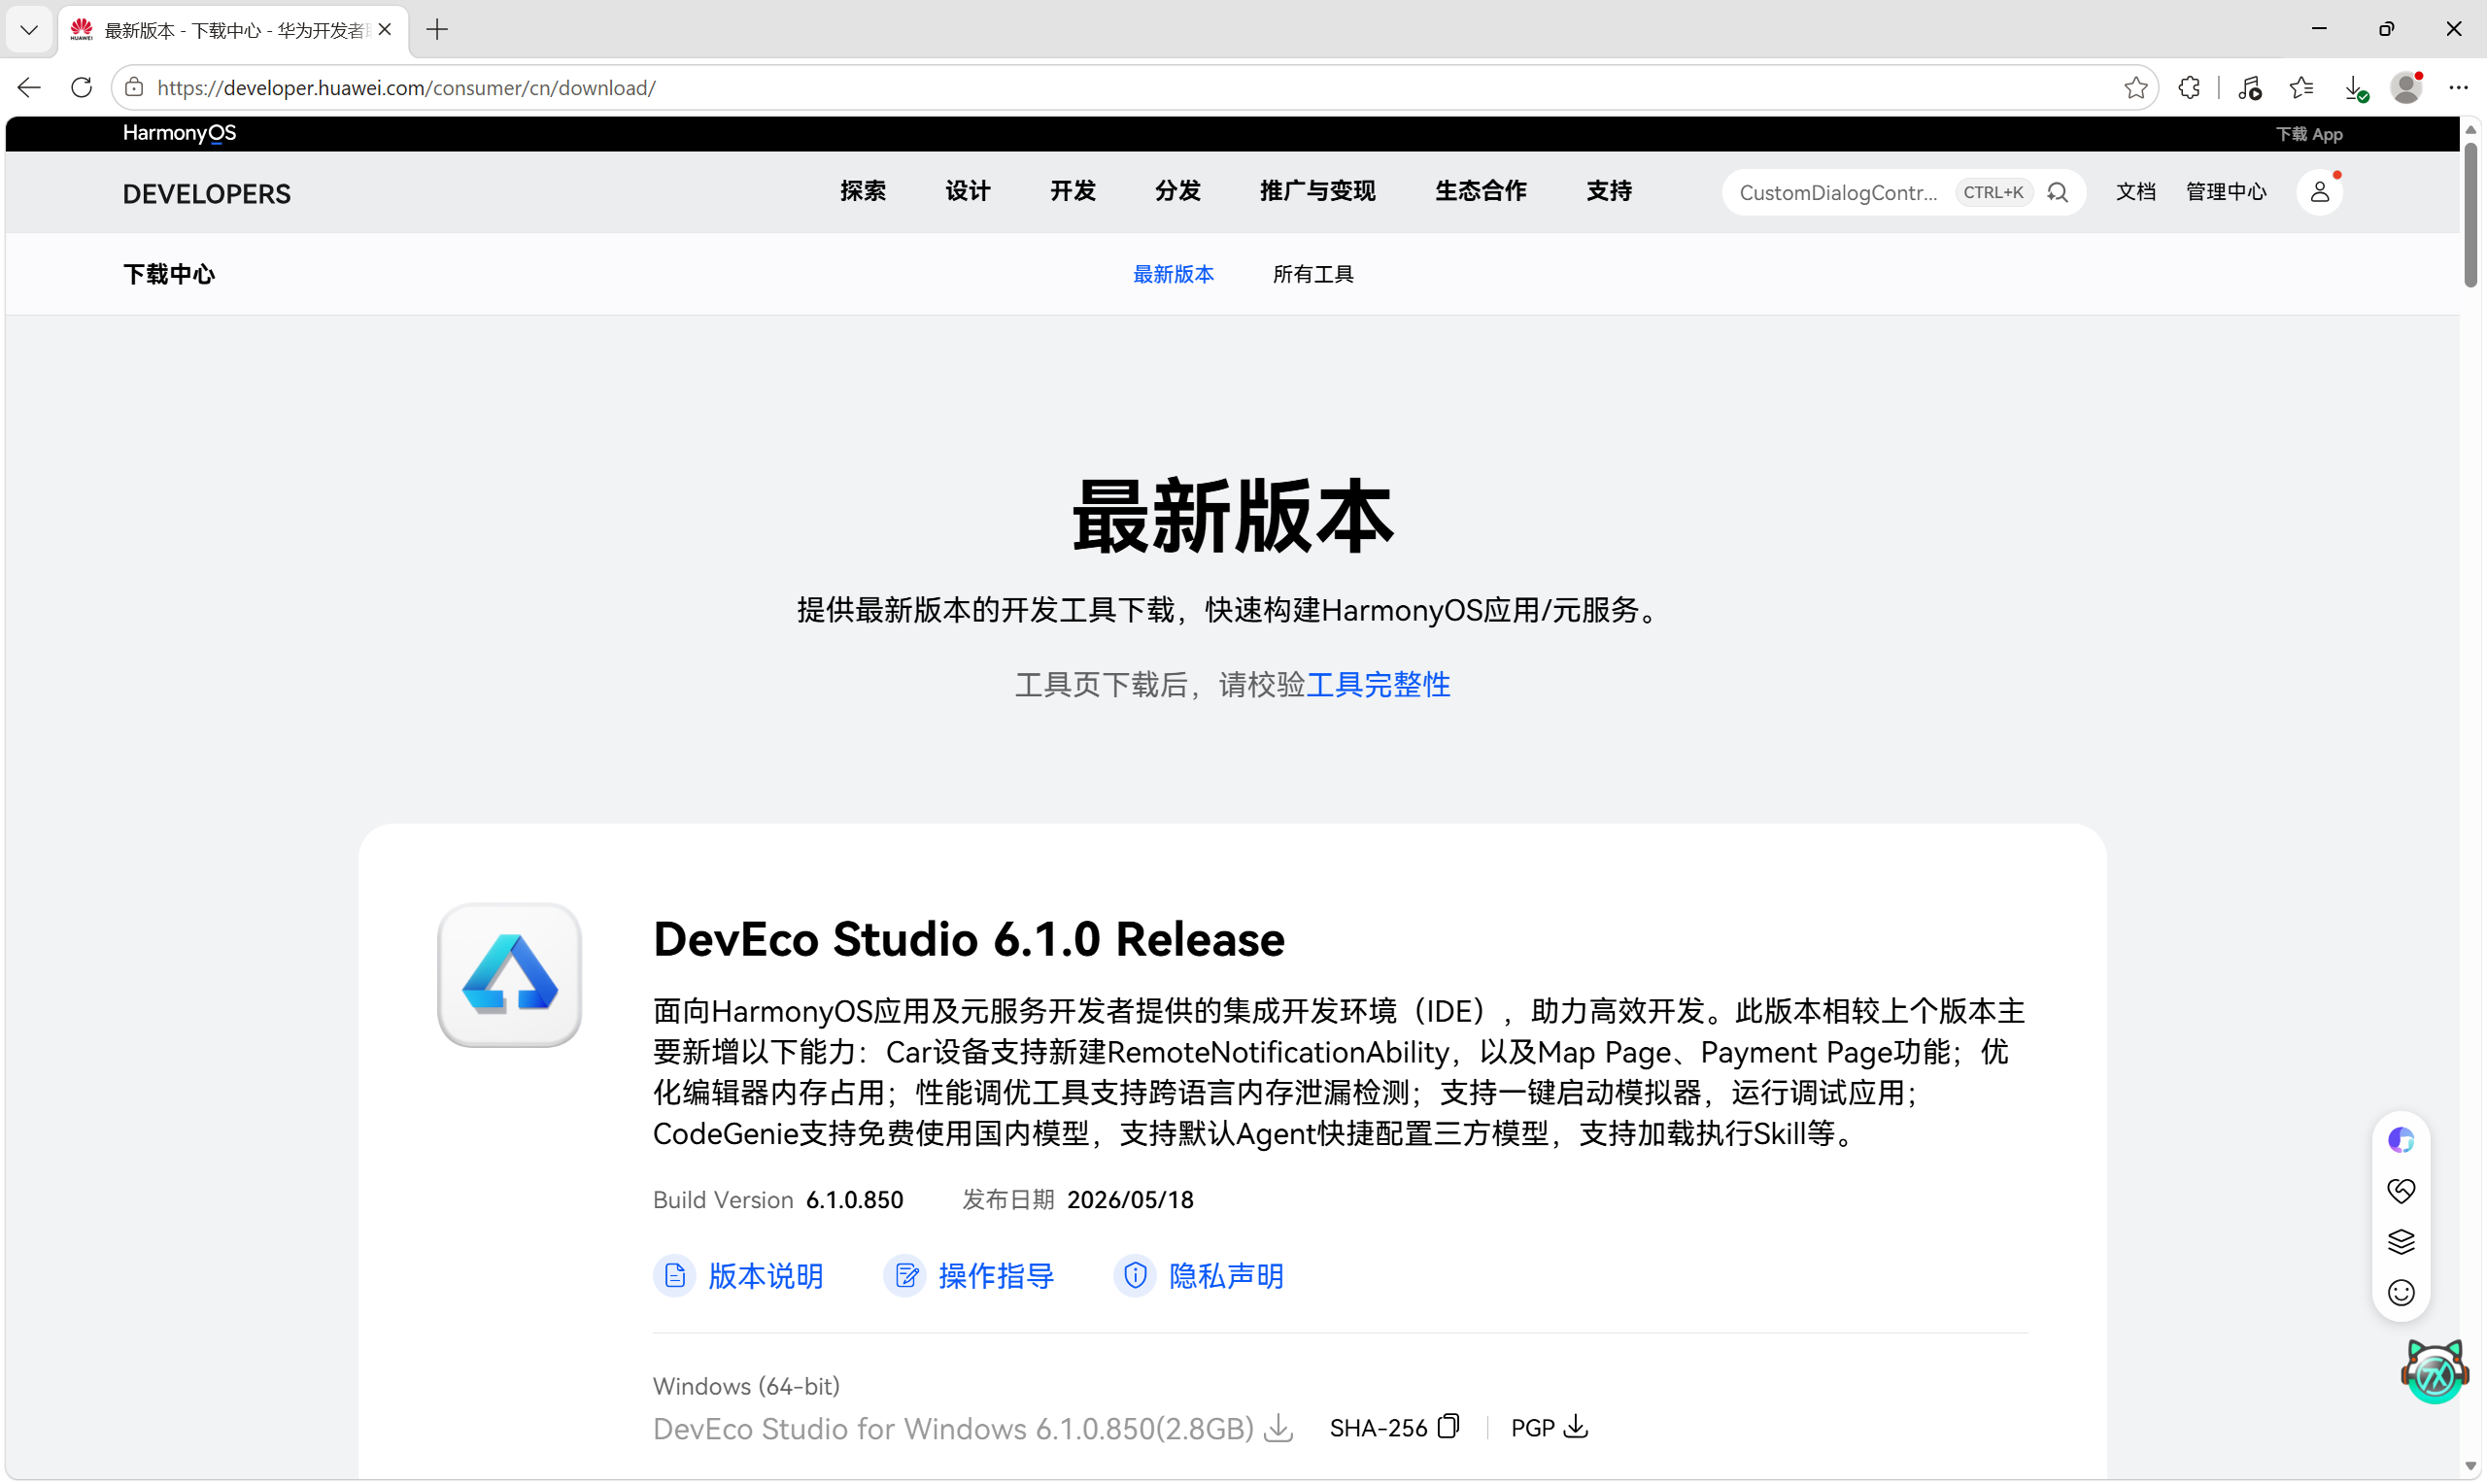Click the heart floating sidebar icon
The image size is (2487, 1484).
tap(2401, 1191)
